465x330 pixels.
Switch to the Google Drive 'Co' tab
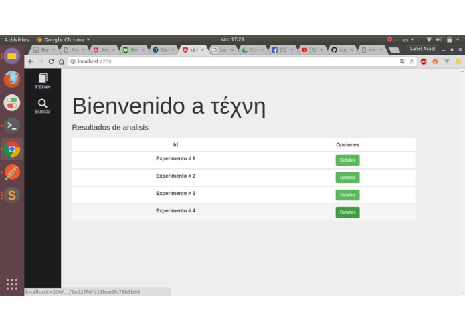[x=254, y=49]
